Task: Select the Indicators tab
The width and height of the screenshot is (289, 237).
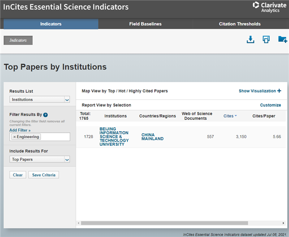Action: click(x=51, y=24)
